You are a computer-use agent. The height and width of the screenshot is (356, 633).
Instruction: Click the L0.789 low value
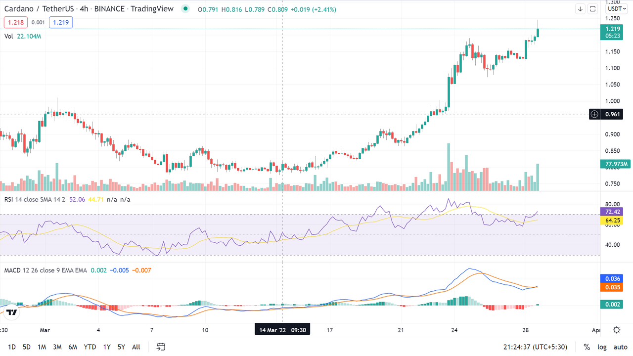coord(255,9)
